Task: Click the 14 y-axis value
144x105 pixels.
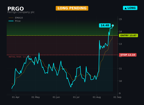Action: [120, 32]
